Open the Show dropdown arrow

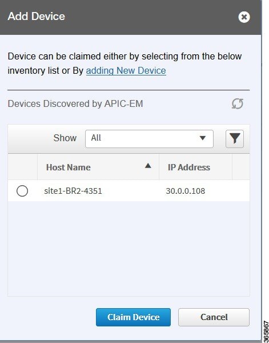203,138
